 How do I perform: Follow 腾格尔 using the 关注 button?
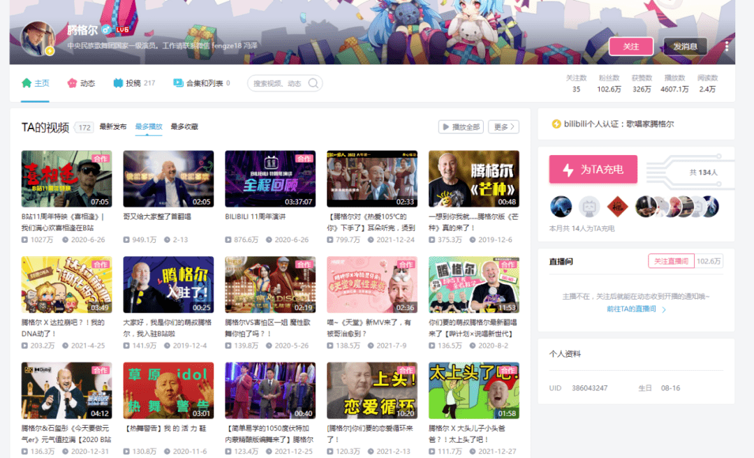(630, 46)
